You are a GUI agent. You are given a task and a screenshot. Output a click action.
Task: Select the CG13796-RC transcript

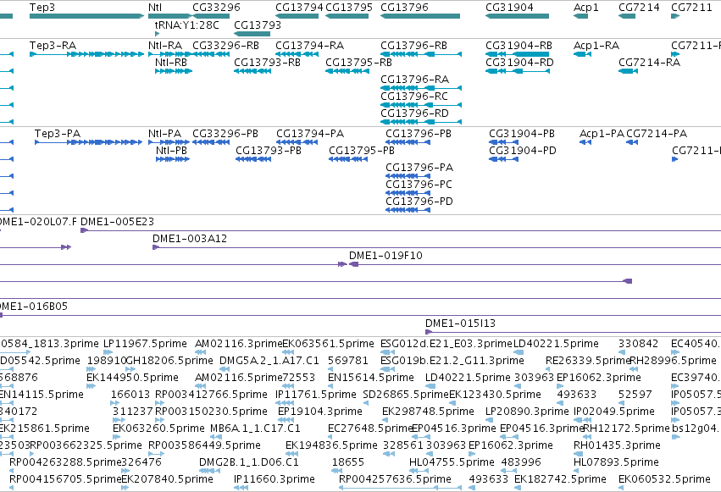click(x=421, y=105)
